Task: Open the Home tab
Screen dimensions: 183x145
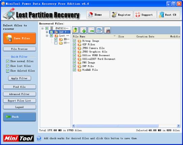Action: [98, 15]
